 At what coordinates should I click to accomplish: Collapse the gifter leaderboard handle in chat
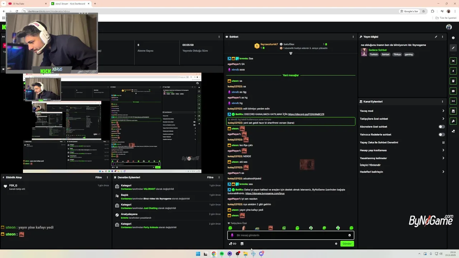tap(291, 53)
